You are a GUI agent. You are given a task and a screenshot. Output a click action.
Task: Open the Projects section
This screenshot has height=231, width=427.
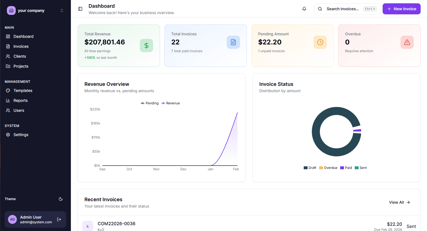pyautogui.click(x=21, y=66)
